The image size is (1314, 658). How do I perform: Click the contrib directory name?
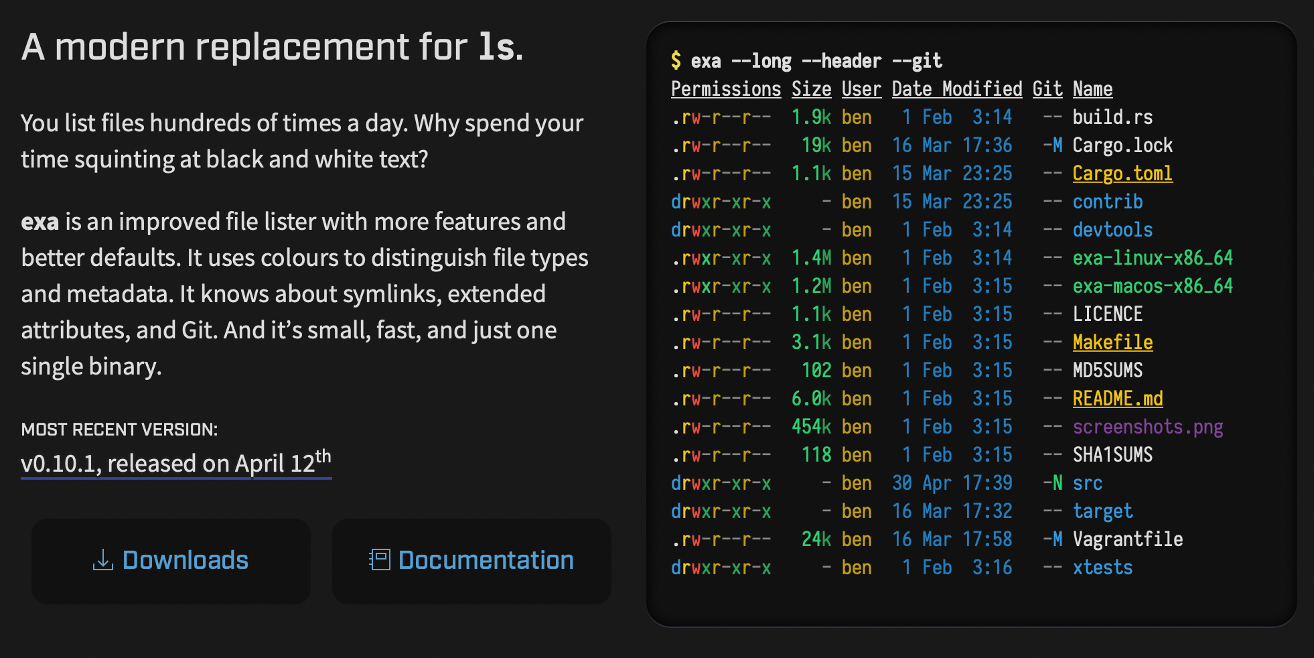coord(1108,202)
